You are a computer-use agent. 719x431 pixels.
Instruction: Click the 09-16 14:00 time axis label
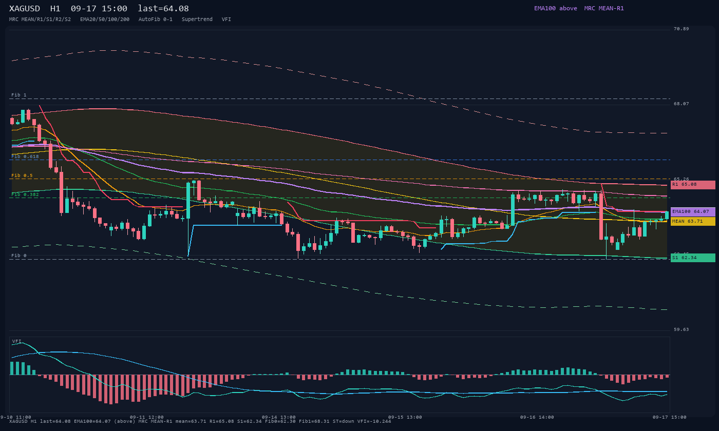537,417
